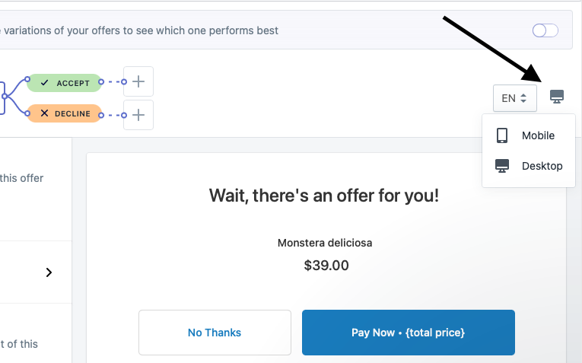The image size is (582, 363).
Task: Click plus icon after Decline branch
Action: click(138, 115)
